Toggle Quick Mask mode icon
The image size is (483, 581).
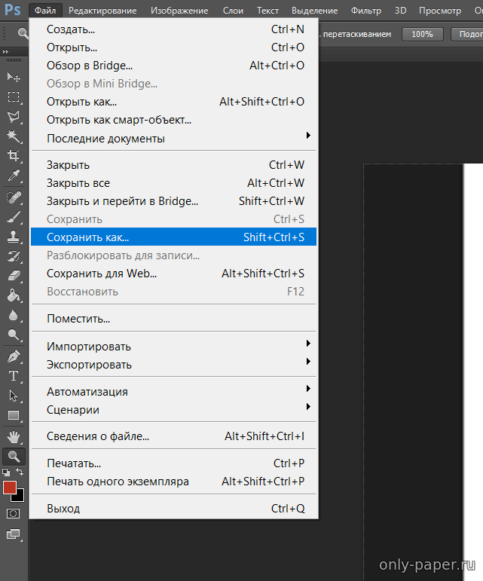(x=14, y=513)
